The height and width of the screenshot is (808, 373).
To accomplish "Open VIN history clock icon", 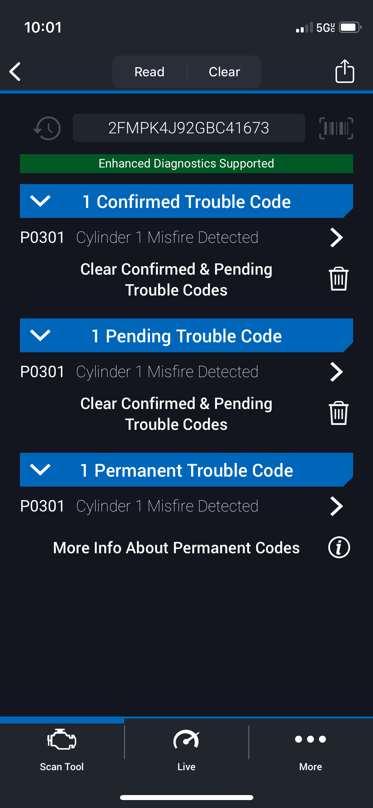I will (47, 128).
